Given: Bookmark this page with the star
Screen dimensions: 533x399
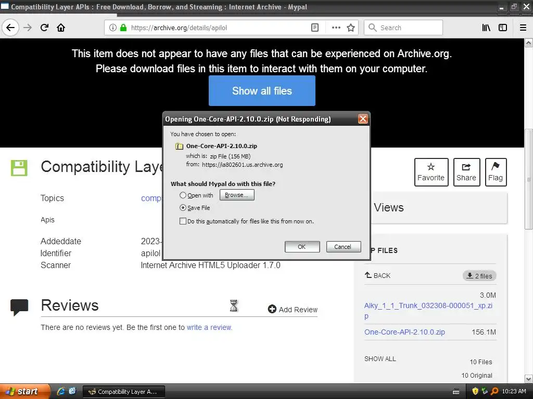Looking at the screenshot, I should point(351,28).
